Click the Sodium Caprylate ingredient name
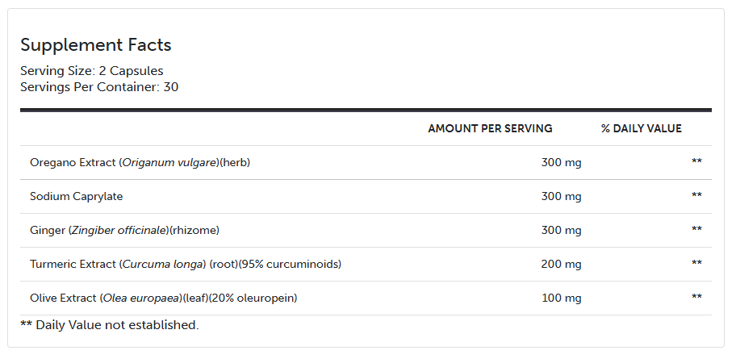 (x=77, y=197)
